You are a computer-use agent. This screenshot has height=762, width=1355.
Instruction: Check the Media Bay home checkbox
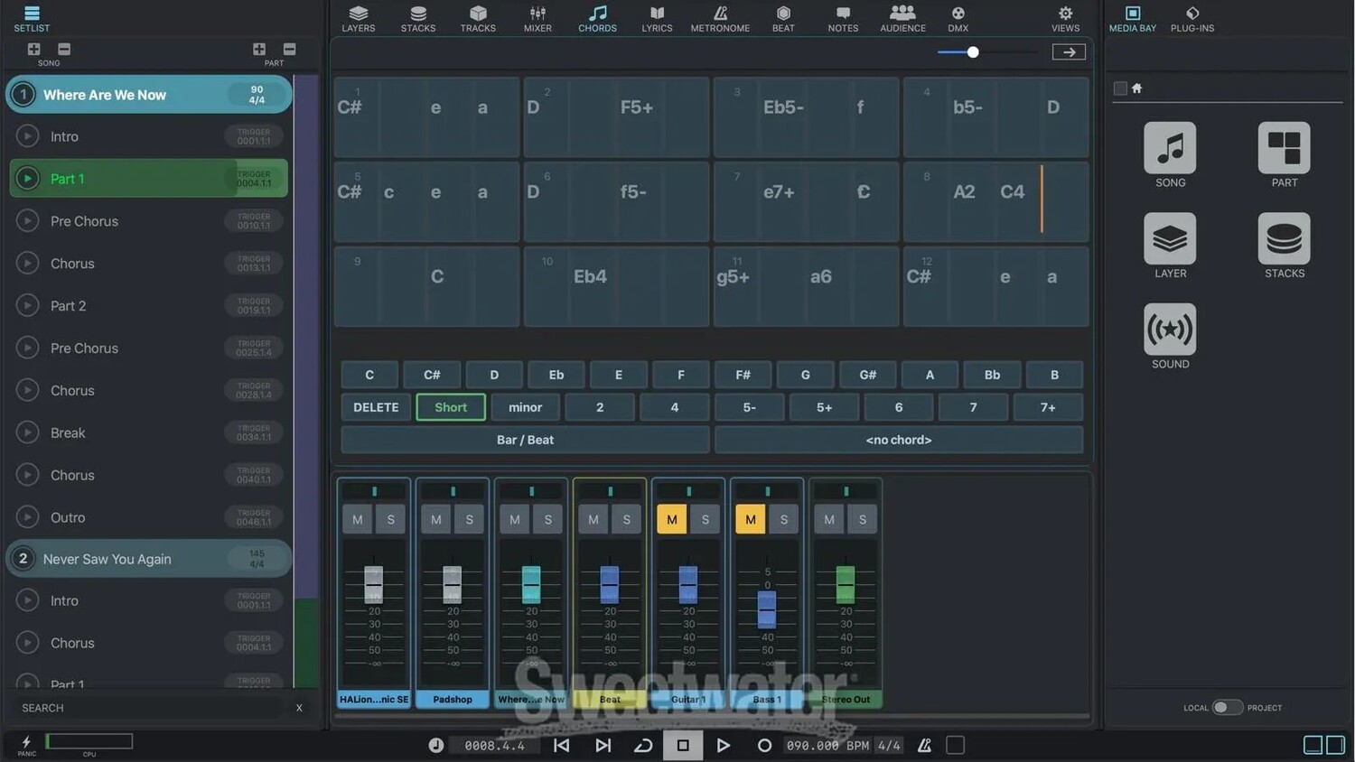tap(1120, 88)
